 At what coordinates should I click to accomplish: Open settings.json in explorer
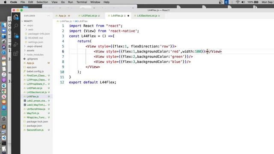click(x=36, y=42)
